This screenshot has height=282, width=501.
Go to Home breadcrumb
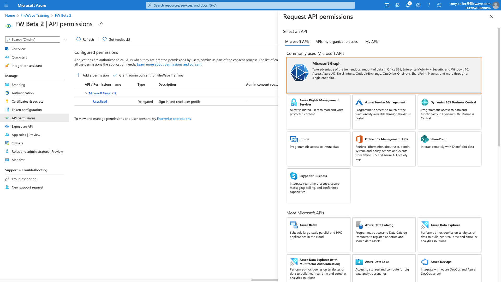pos(10,15)
